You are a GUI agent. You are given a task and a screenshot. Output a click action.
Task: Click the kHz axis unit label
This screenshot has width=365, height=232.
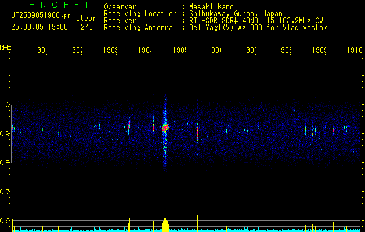pyautogui.click(x=6, y=48)
